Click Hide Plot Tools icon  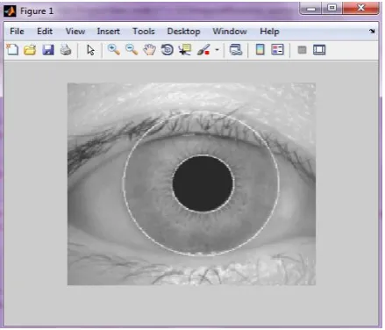tap(302, 50)
